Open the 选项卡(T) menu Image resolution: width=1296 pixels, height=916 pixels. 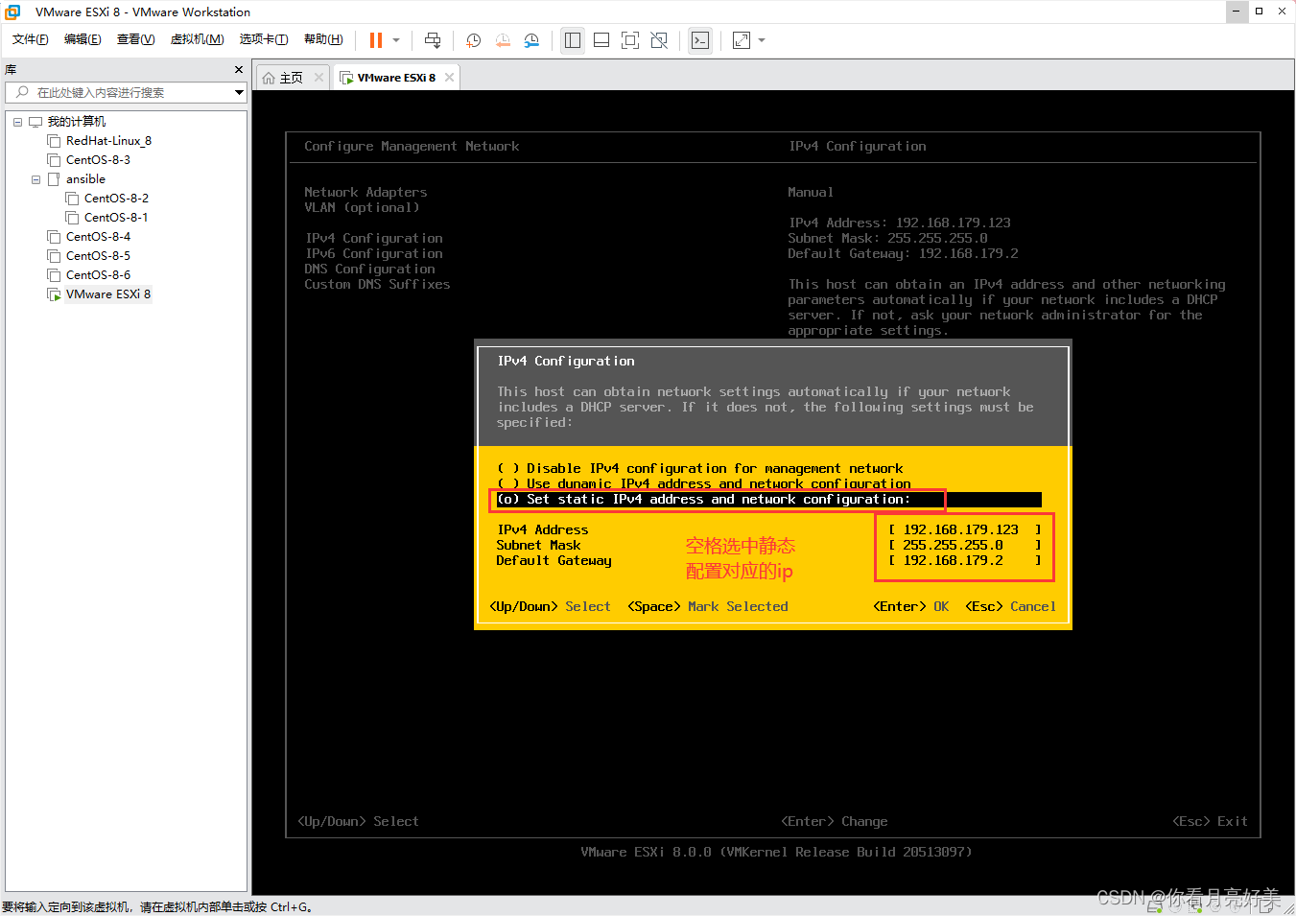coord(264,39)
